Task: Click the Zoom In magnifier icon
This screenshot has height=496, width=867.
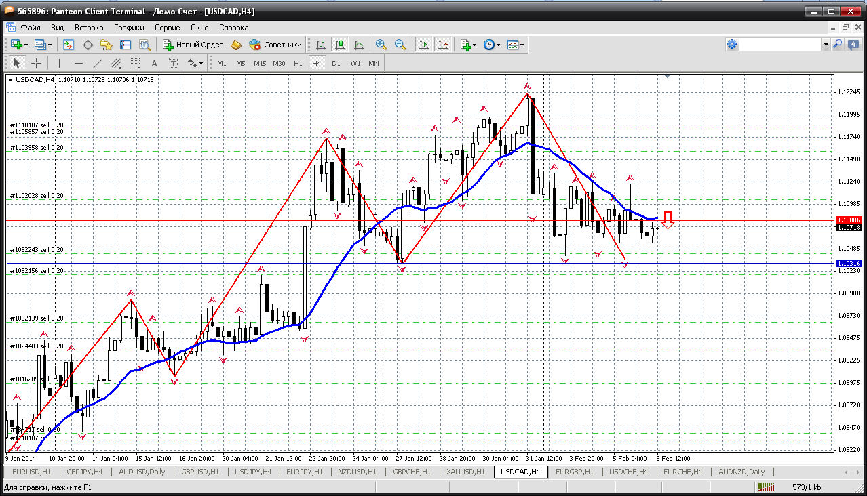Action: pyautogui.click(x=381, y=45)
